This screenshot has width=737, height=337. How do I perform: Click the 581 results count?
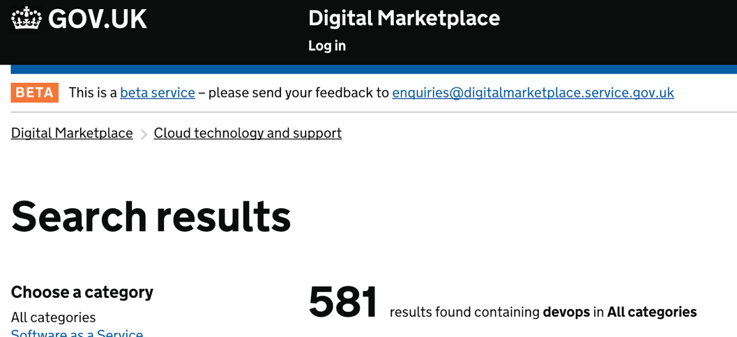343,302
